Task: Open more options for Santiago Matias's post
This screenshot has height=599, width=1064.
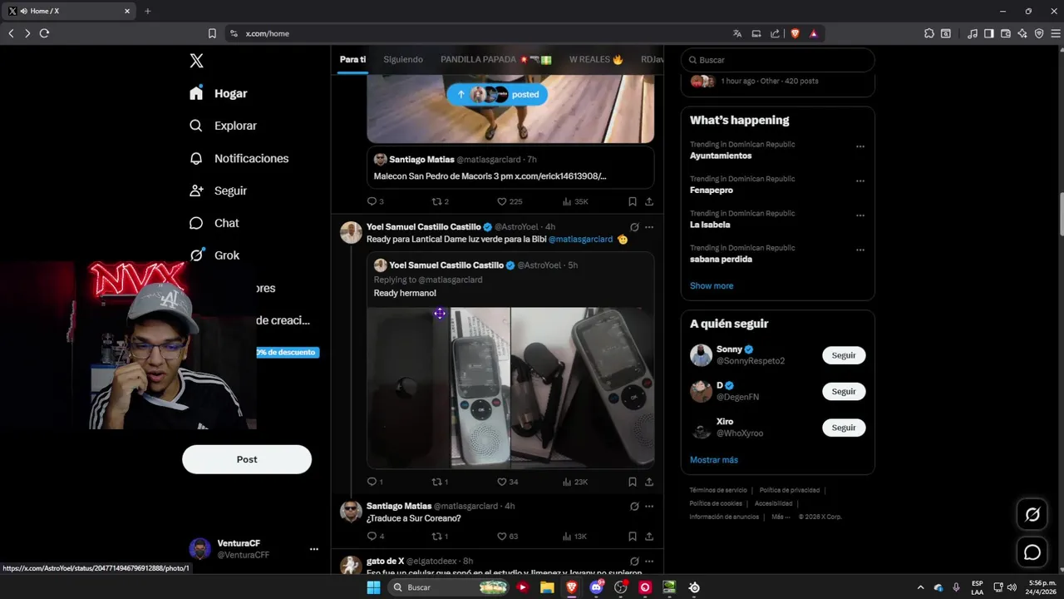Action: pyautogui.click(x=649, y=506)
